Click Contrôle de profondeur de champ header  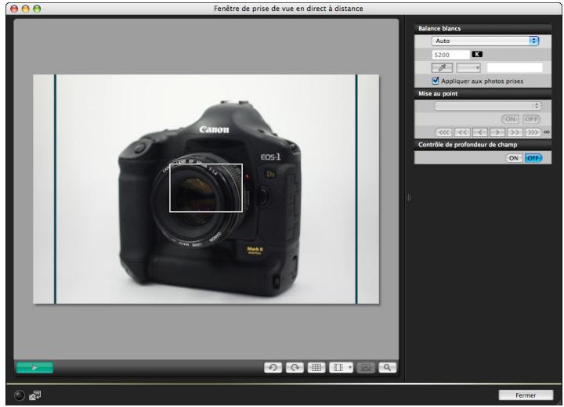pyautogui.click(x=483, y=145)
